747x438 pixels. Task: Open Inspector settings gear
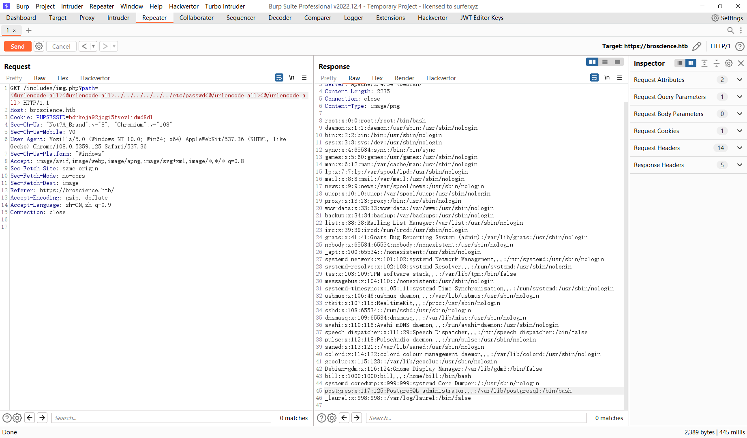[x=729, y=63]
